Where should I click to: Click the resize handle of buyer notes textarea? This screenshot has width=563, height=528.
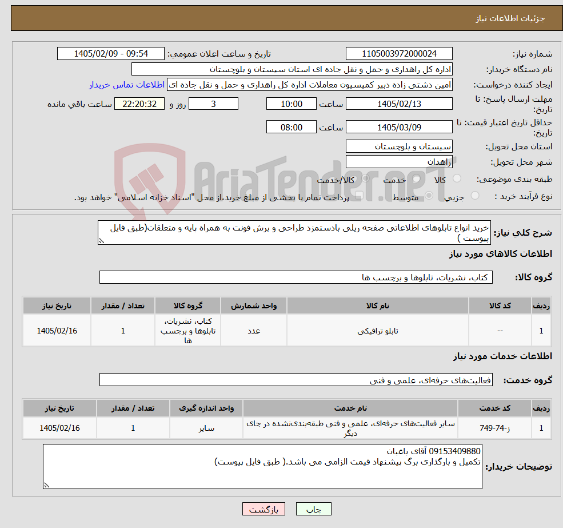point(46,485)
